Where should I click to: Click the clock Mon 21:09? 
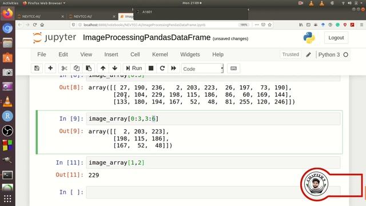pyautogui.click(x=192, y=3)
